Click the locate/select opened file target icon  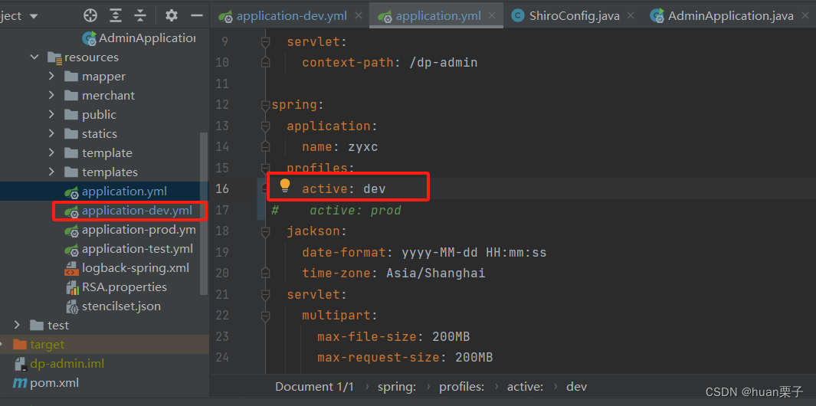pyautogui.click(x=90, y=15)
